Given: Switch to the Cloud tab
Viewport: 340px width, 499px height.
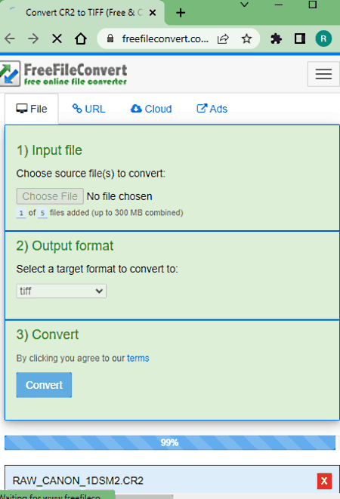Looking at the screenshot, I should pyautogui.click(x=151, y=109).
